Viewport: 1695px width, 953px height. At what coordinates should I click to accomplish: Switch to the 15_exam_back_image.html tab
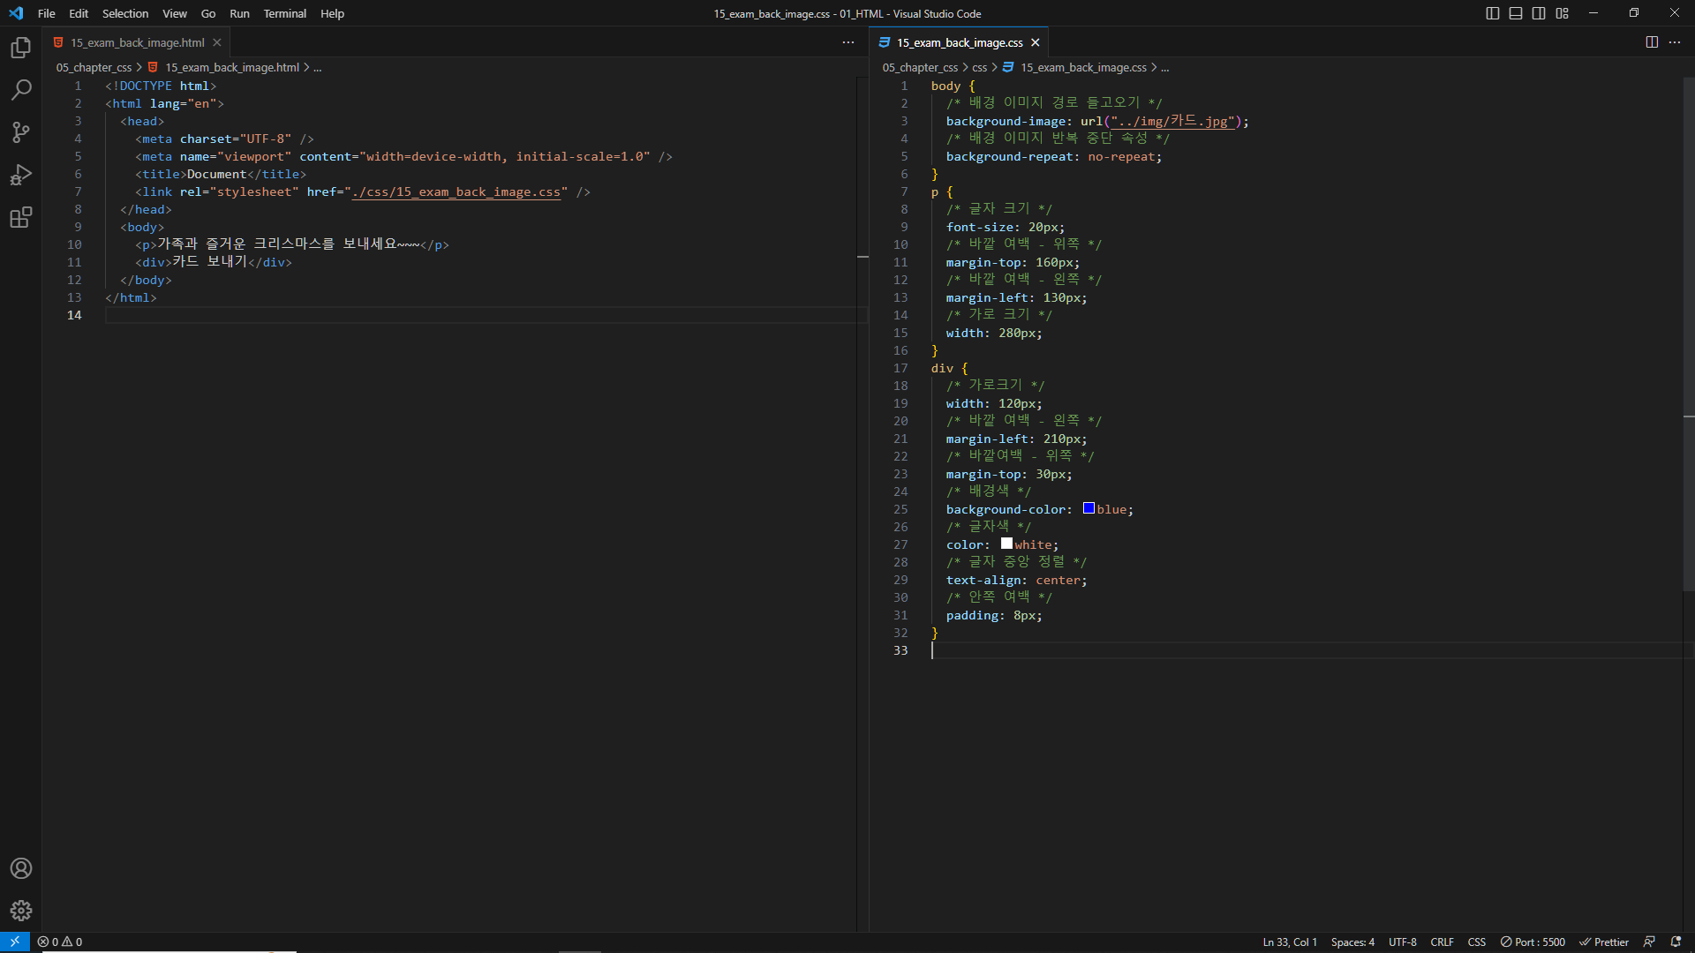(x=137, y=42)
